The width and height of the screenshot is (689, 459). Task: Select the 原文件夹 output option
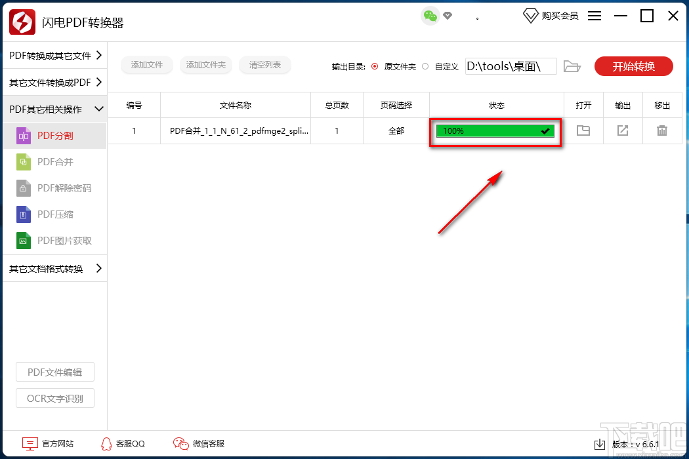tap(374, 66)
